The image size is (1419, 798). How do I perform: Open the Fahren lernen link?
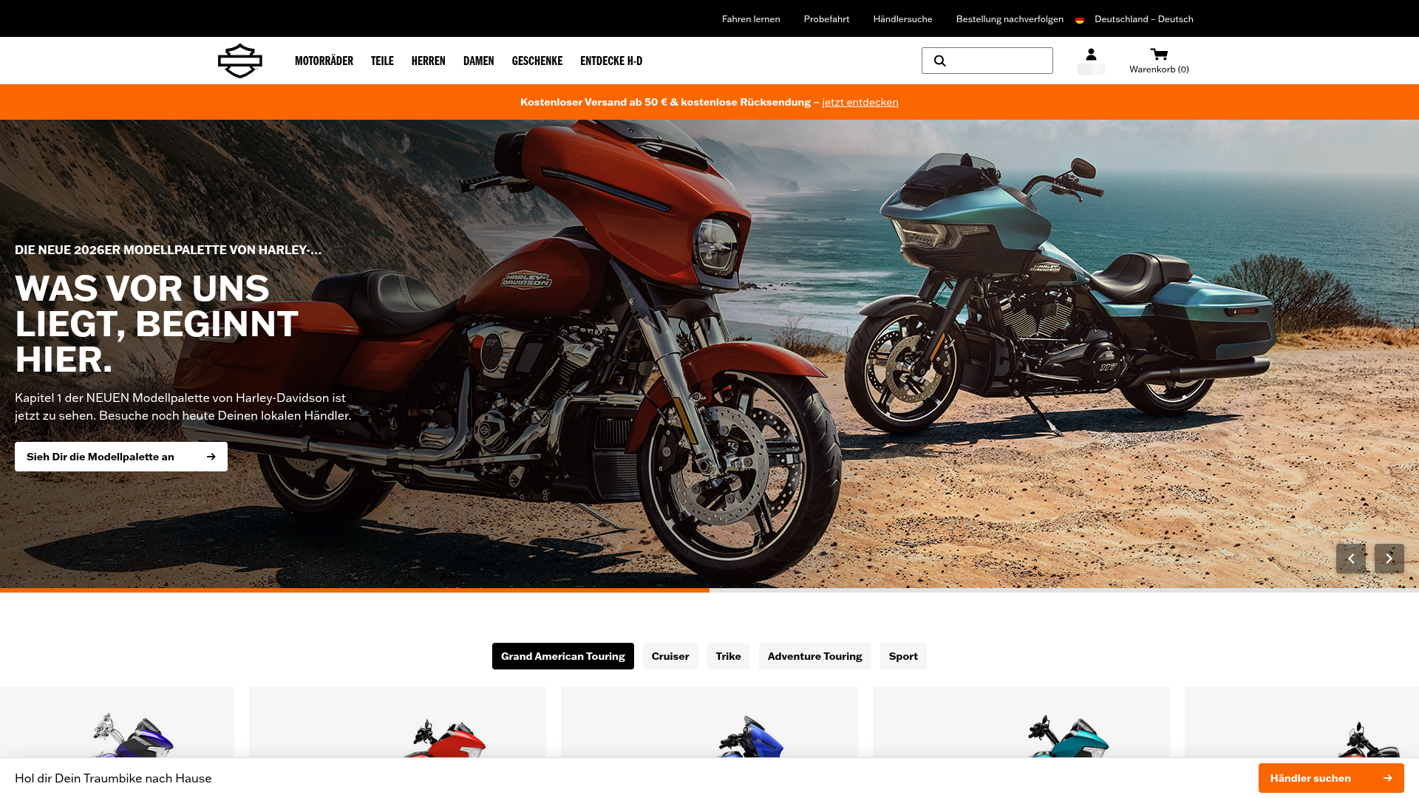[x=751, y=19]
